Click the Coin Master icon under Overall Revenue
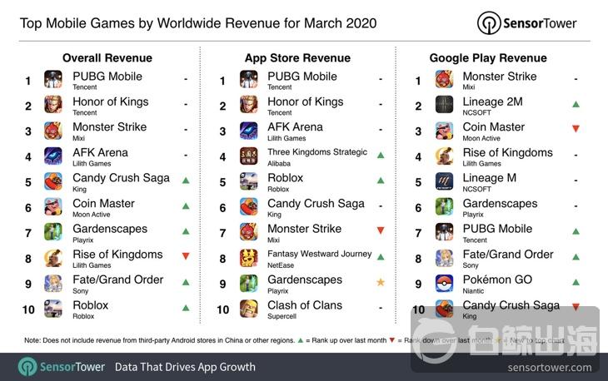The image size is (608, 381). (53, 206)
